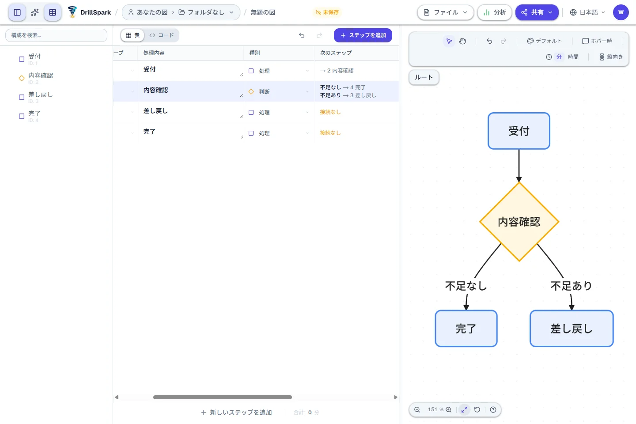
Task: Toggle the table panel icon
Action: [53, 12]
